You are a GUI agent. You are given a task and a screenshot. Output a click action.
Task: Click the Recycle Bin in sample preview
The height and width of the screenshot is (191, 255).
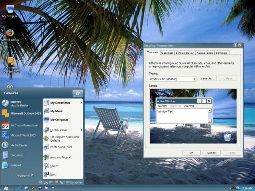pyautogui.click(x=227, y=137)
